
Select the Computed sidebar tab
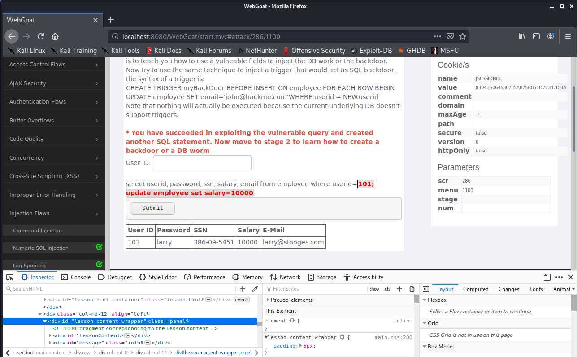(476, 289)
